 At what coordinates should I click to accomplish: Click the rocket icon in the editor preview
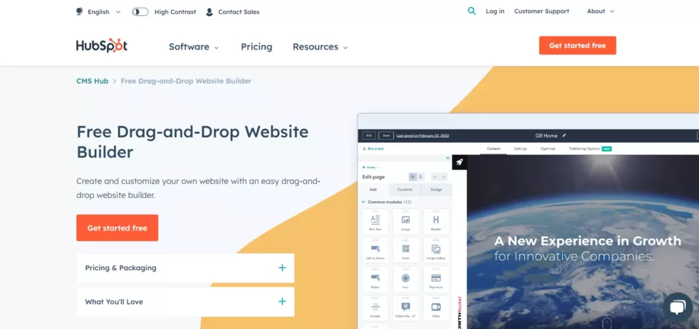459,162
